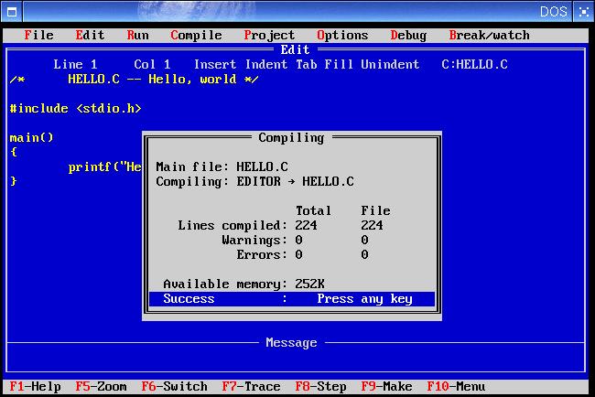Click the Main file: HELLO.C text
Image resolution: width=595 pixels, height=397 pixels.
point(222,166)
